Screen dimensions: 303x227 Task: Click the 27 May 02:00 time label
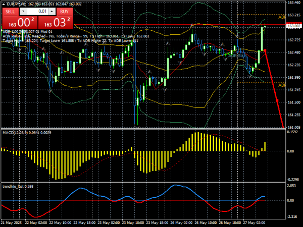point(254,223)
